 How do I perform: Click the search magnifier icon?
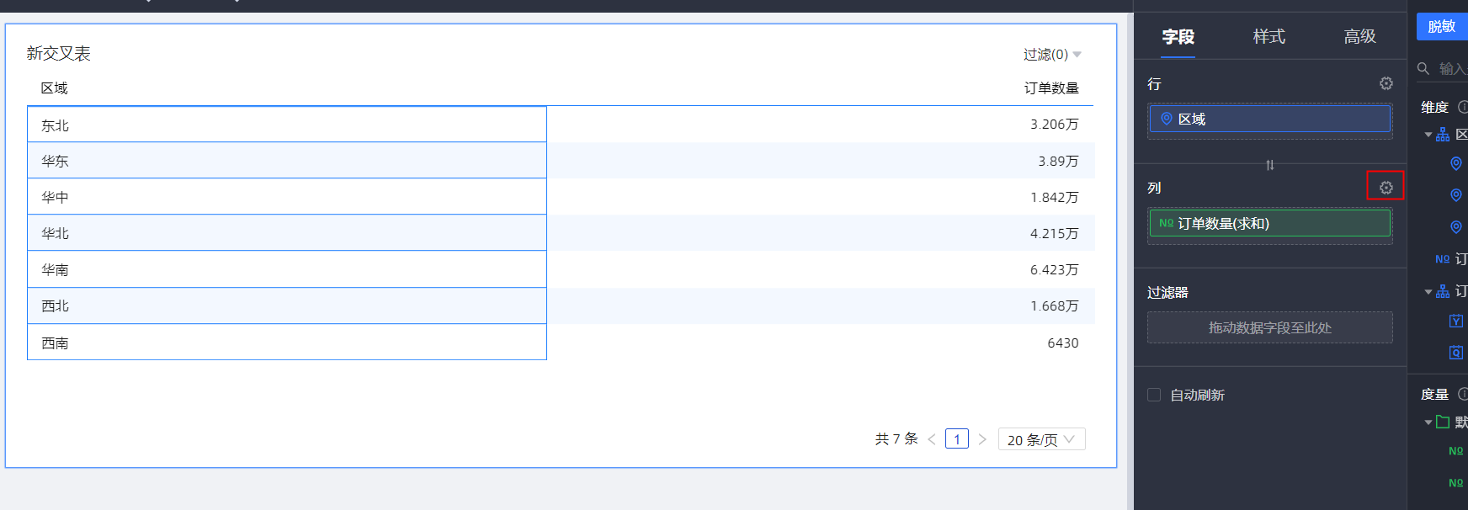tap(1423, 68)
